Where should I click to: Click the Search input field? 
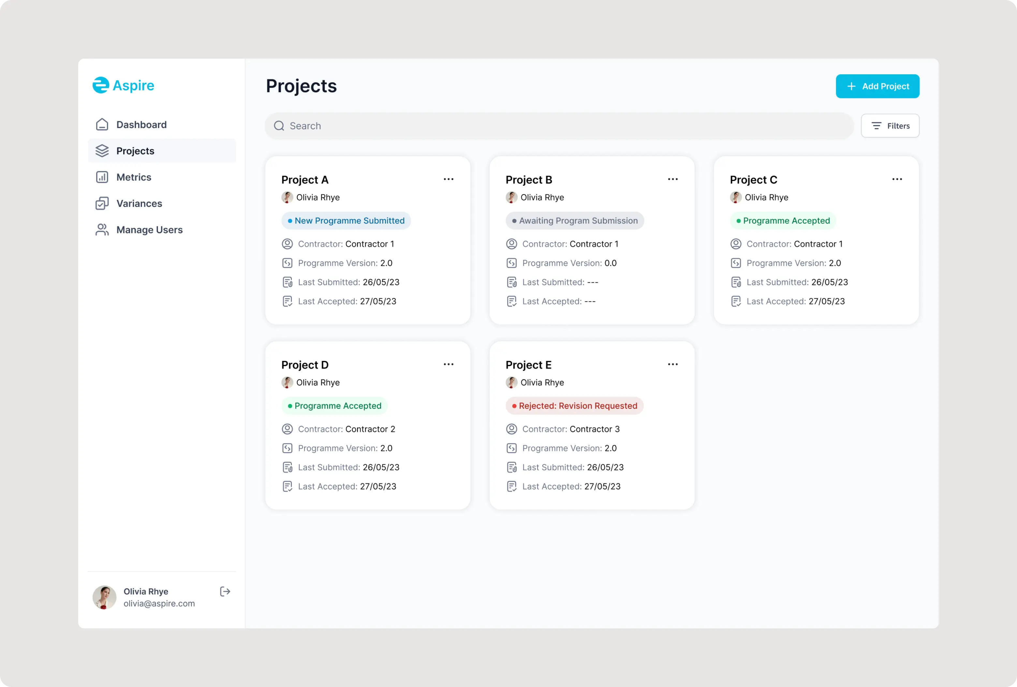click(x=560, y=126)
